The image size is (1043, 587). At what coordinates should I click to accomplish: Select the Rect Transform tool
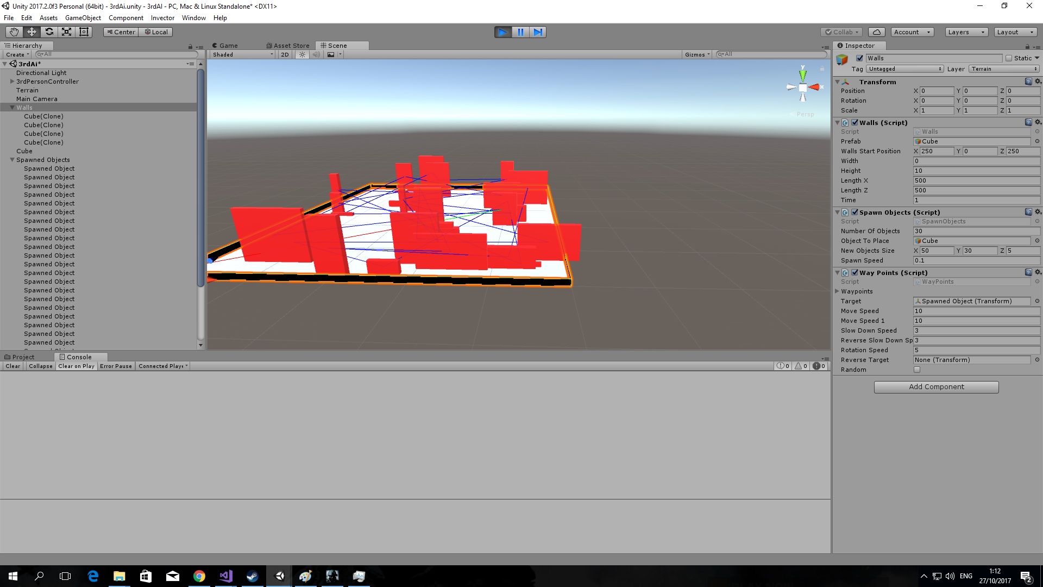coord(84,32)
